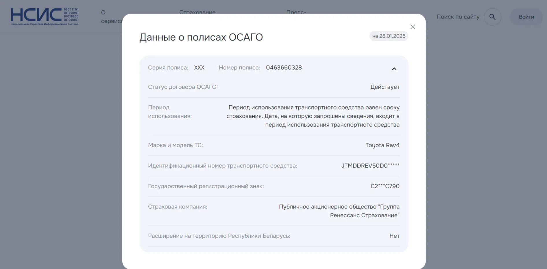Click the vehicle model "Toyota Rav4"
Screen dimensions: 547x269
[382, 145]
